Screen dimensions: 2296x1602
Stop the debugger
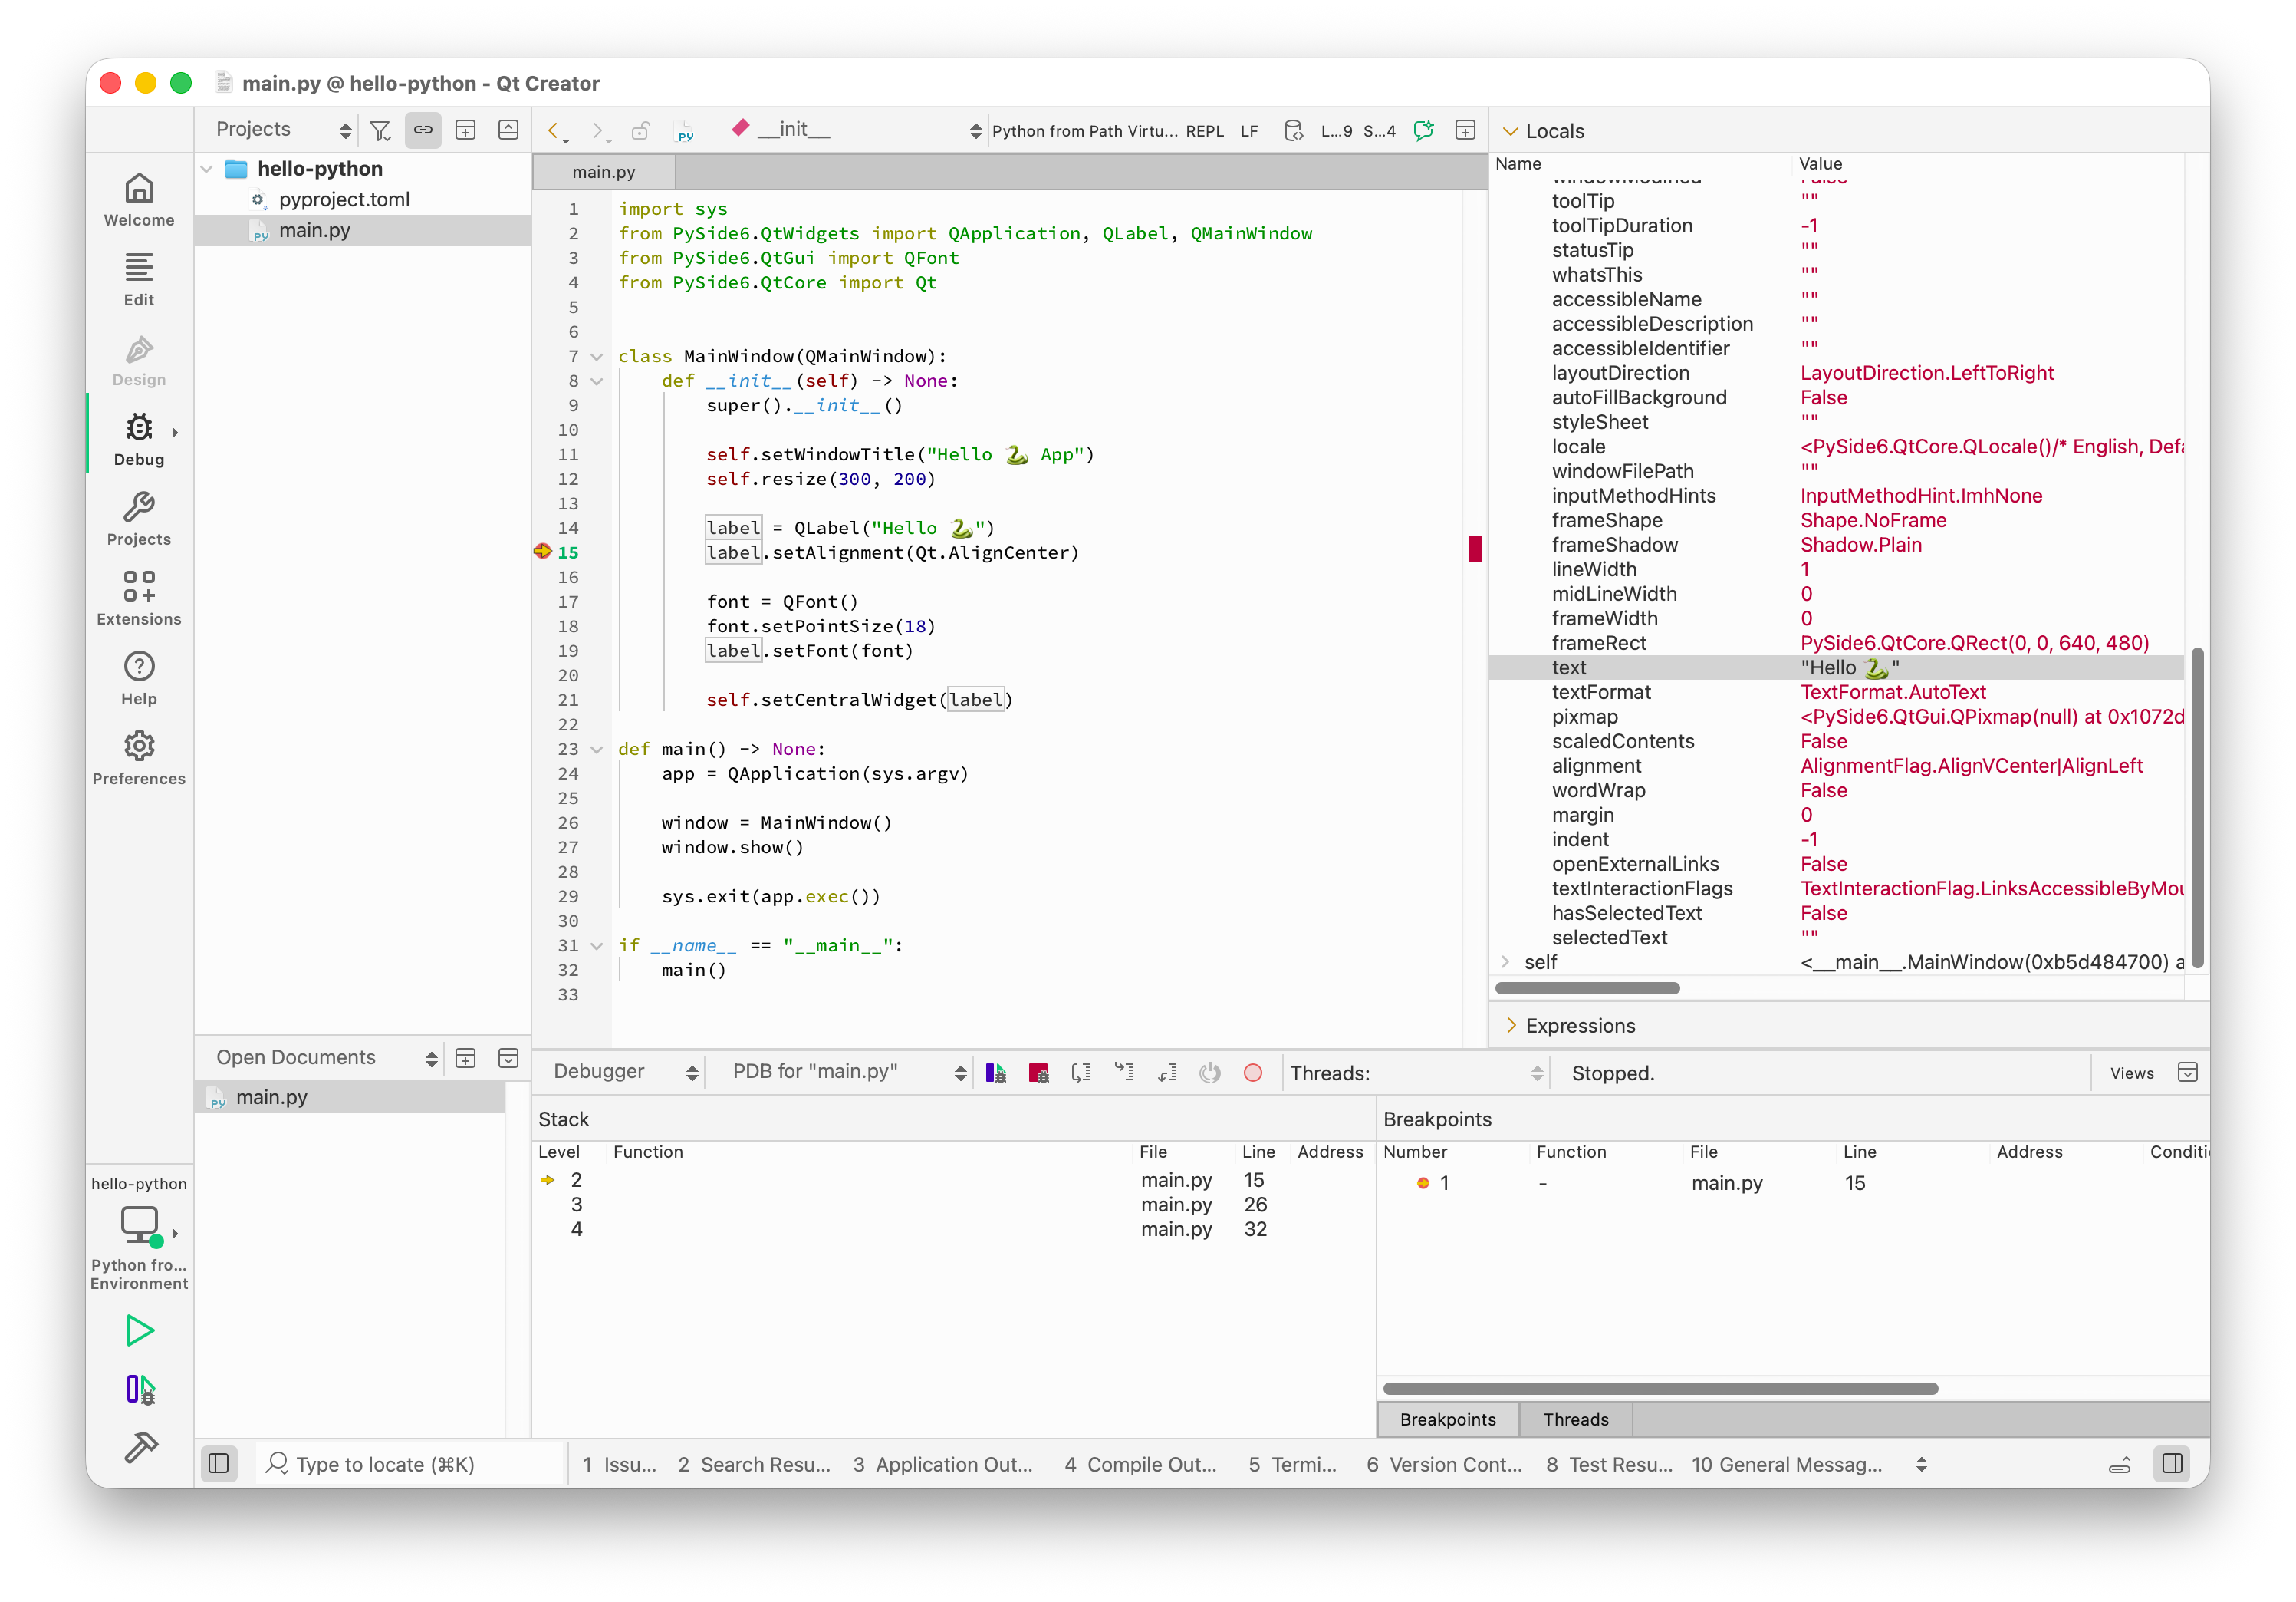coord(1039,1073)
